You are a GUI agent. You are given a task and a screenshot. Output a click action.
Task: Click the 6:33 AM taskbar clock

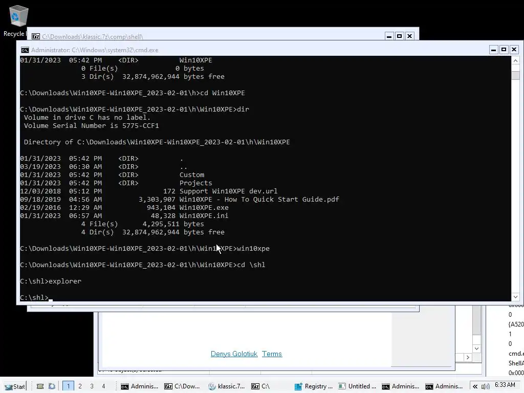(x=505, y=385)
